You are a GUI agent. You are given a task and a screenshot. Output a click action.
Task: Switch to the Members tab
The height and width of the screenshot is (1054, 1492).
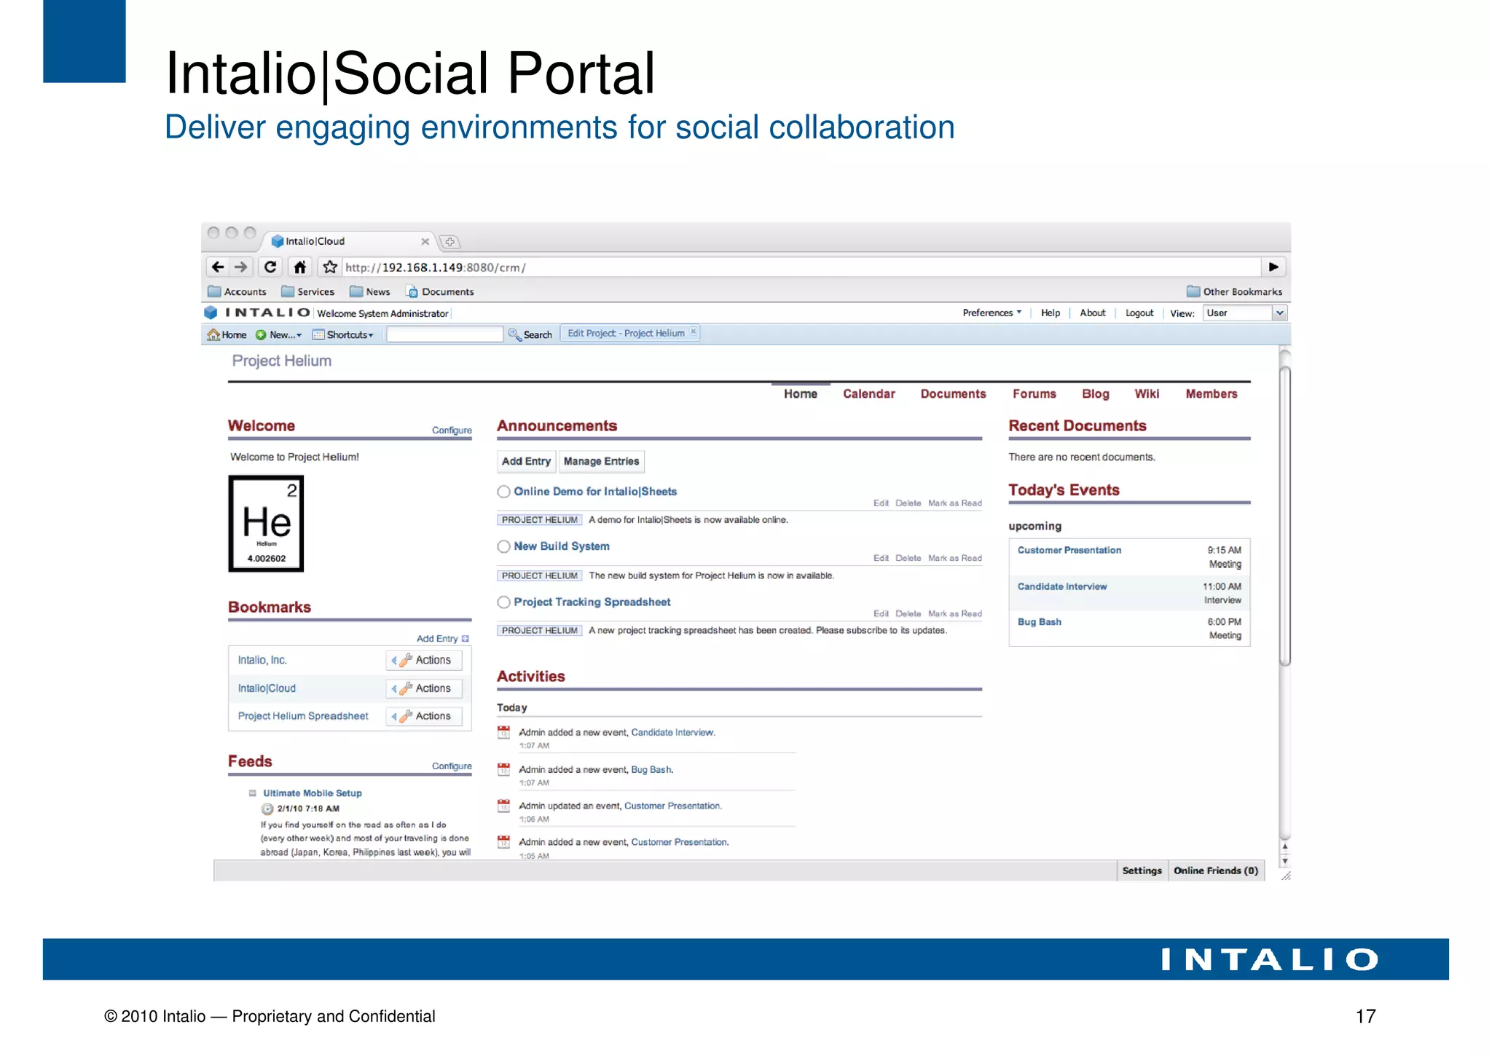[1211, 394]
